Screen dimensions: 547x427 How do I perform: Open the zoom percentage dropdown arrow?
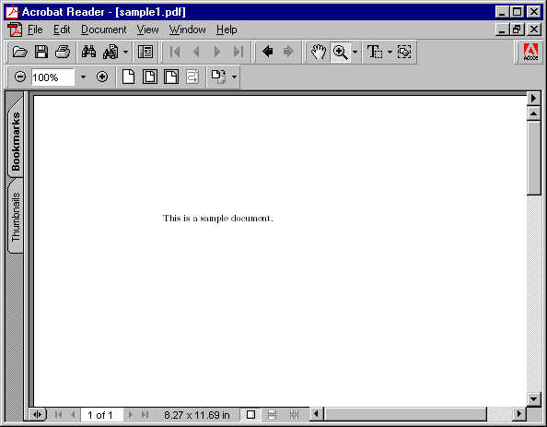click(83, 77)
